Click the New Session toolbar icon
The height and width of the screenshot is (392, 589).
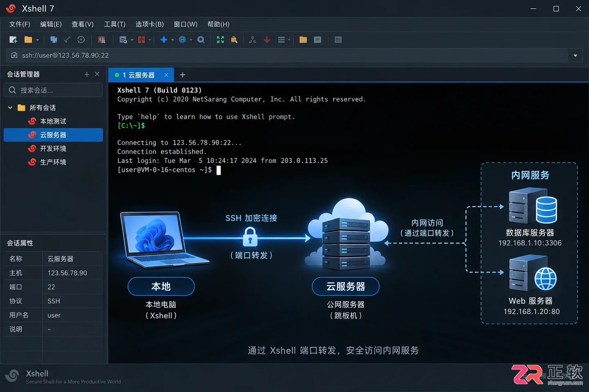(x=13, y=40)
